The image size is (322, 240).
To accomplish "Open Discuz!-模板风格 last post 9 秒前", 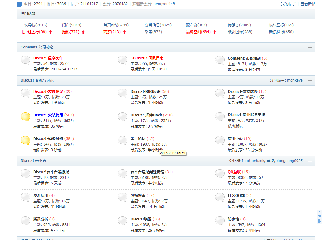I will coord(56,150).
